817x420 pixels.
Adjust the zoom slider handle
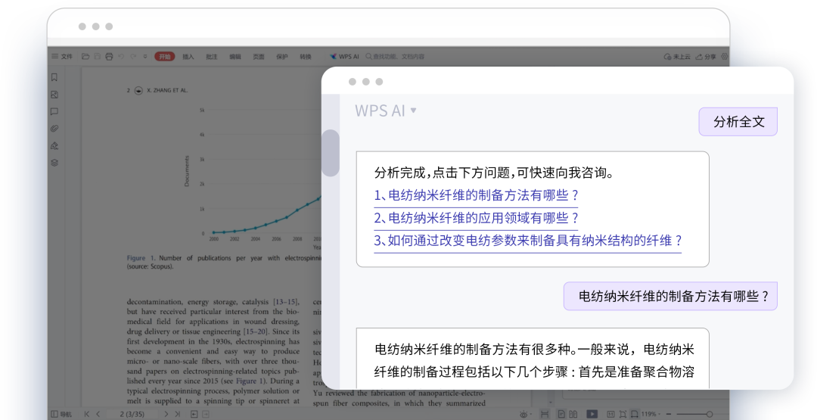pos(709,414)
